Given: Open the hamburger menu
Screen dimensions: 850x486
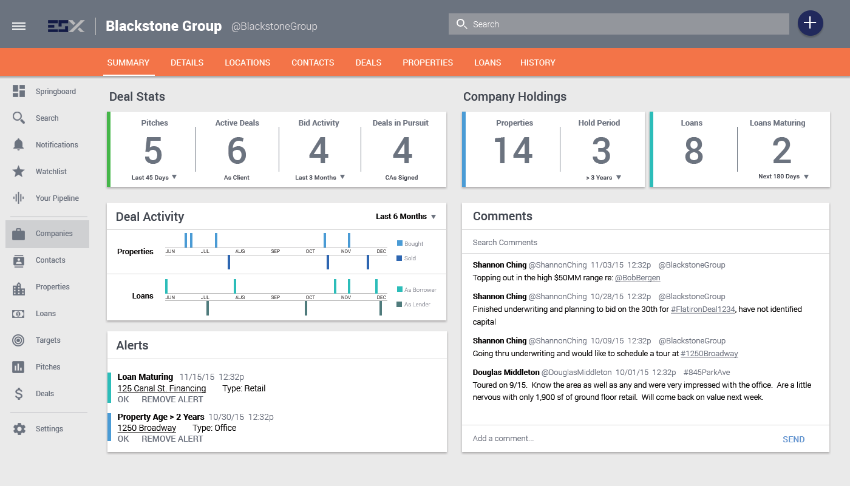Looking at the screenshot, I should point(19,26).
